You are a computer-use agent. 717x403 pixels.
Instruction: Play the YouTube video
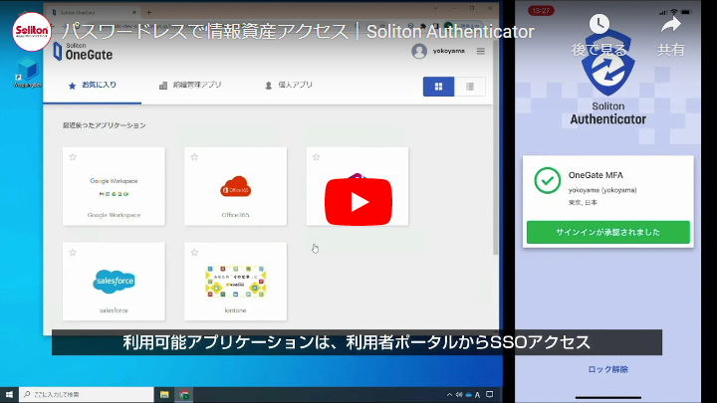click(x=358, y=201)
